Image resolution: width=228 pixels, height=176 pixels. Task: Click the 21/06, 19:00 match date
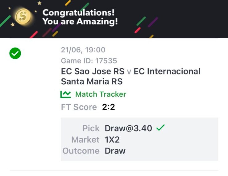83,50
